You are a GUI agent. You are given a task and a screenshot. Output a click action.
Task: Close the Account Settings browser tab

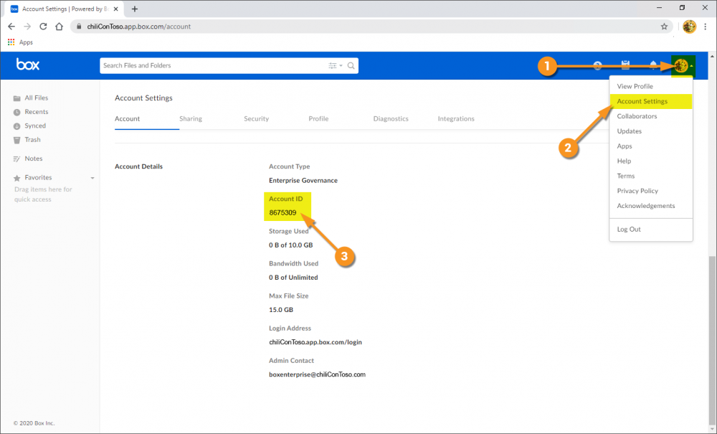[115, 9]
